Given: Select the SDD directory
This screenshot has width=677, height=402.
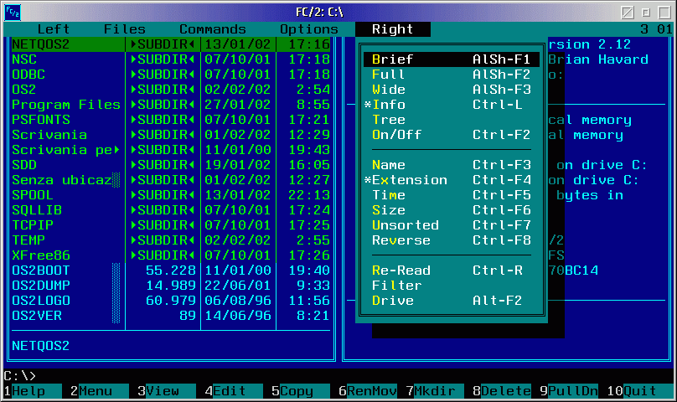Looking at the screenshot, I should pyautogui.click(x=24, y=165).
